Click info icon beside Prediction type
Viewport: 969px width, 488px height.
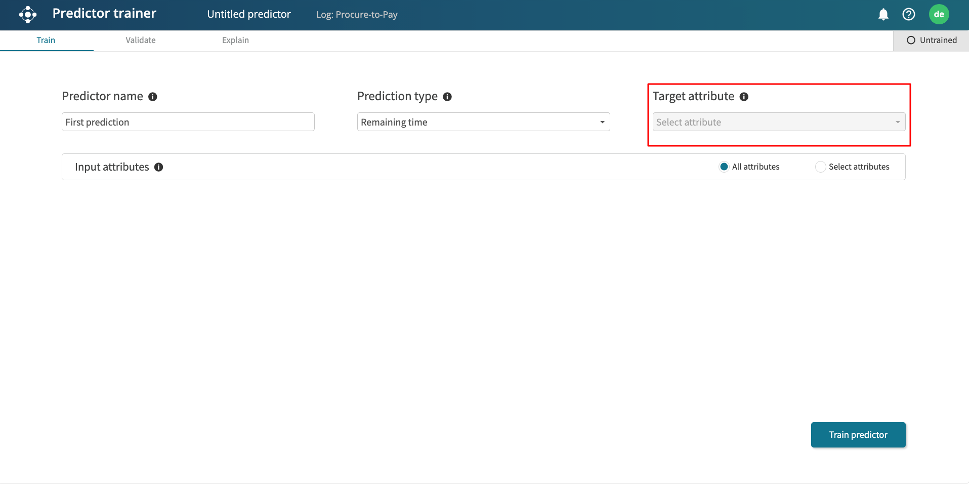pyautogui.click(x=447, y=97)
